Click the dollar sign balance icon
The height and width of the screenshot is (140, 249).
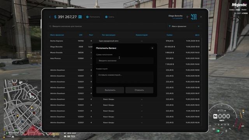(x=55, y=17)
